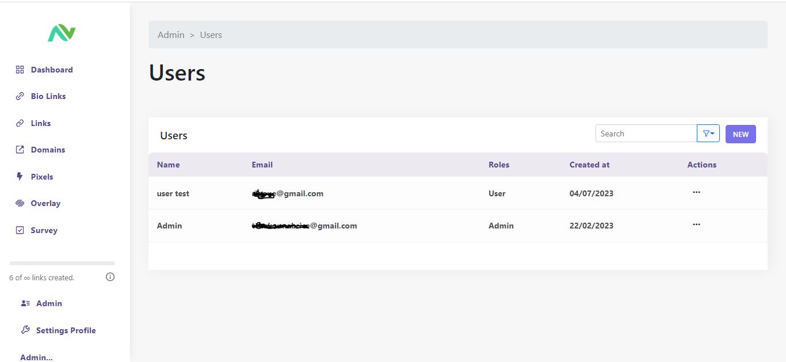Viewport: 786px width, 362px height.
Task: Click the green logo icon
Action: pyautogui.click(x=62, y=33)
